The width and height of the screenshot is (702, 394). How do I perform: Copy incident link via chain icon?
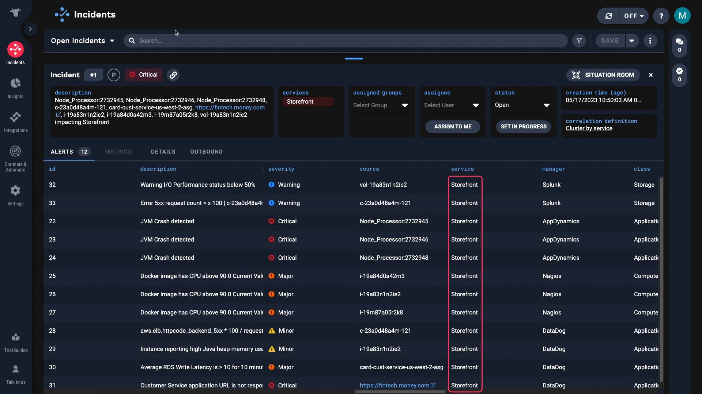coord(173,75)
